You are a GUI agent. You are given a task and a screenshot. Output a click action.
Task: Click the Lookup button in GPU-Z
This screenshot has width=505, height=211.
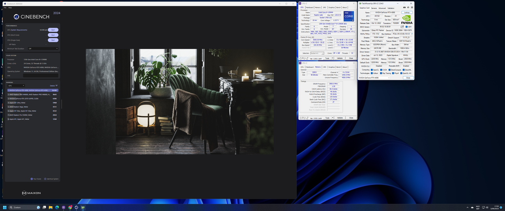click(406, 13)
